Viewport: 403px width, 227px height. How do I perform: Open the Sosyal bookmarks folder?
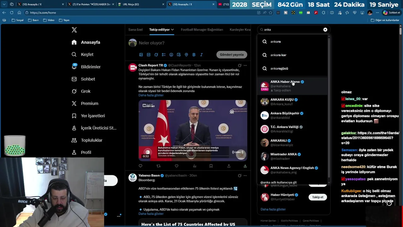(18, 20)
